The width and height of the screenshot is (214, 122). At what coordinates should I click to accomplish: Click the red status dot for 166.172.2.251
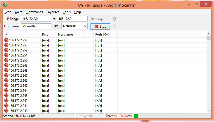coord(6,55)
